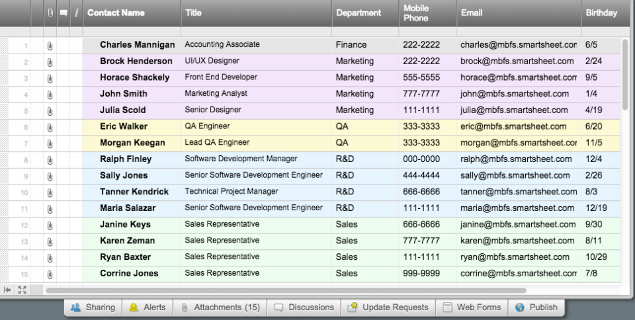Open attachment icon in Karen Zeman row

click(50, 242)
